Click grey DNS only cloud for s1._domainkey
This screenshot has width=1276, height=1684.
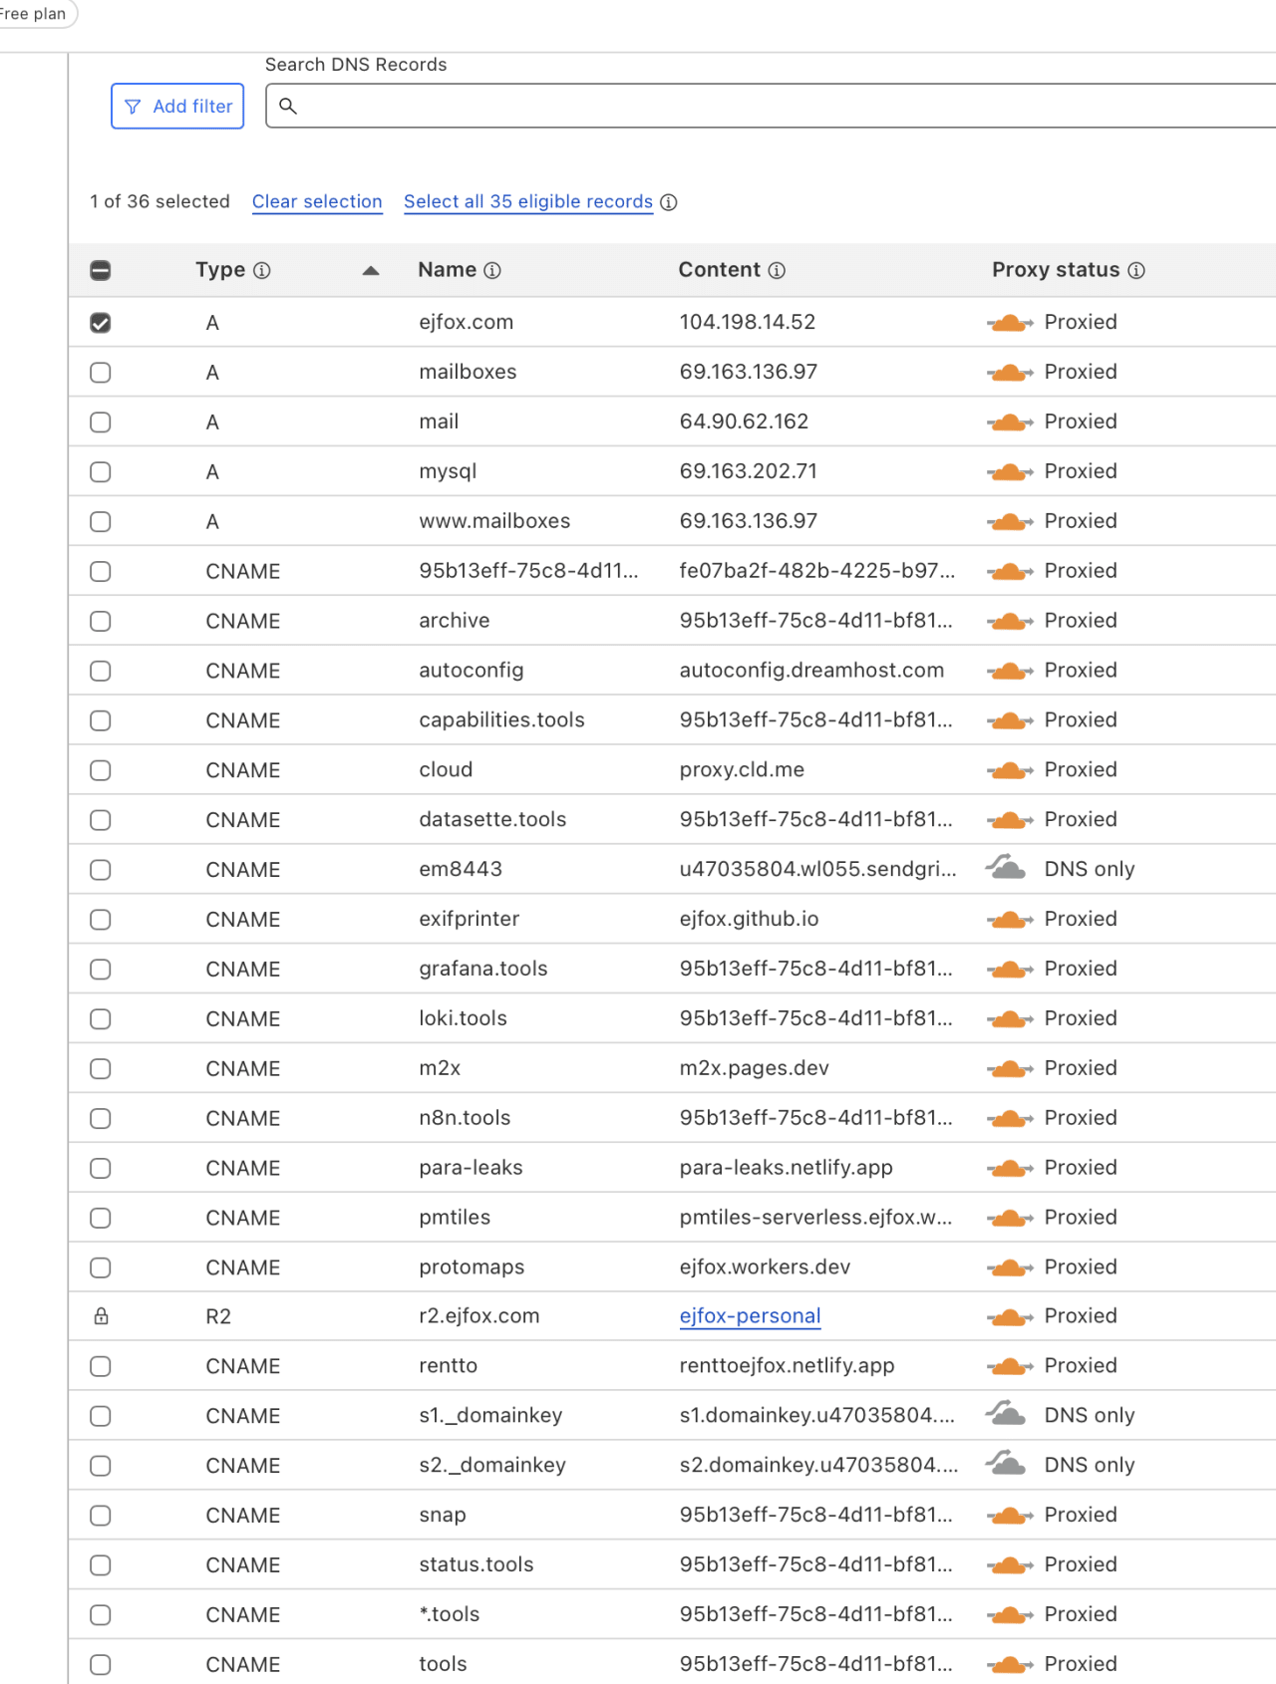[x=1007, y=1414]
